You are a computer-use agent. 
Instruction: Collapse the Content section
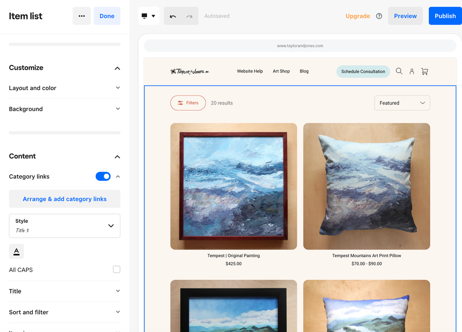(117, 156)
